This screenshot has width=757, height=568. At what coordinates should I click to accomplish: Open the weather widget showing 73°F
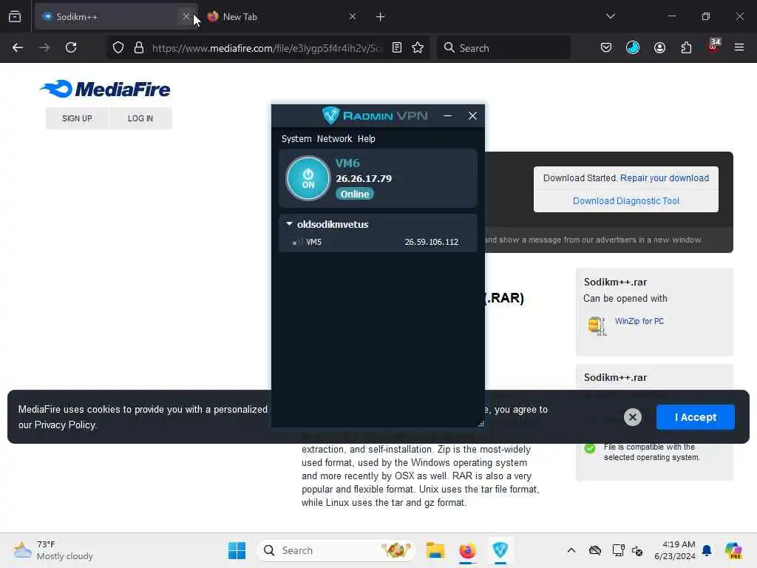[x=53, y=550]
